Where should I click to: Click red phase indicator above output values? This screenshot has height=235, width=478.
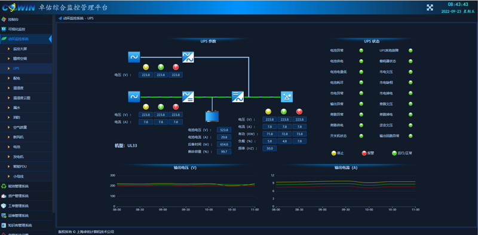(x=299, y=111)
